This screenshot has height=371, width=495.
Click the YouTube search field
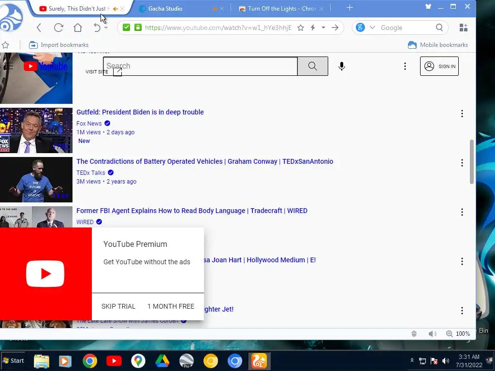point(200,66)
